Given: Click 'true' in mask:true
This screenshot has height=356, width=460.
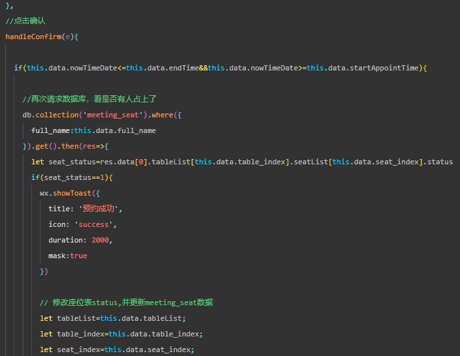Looking at the screenshot, I should (78, 256).
